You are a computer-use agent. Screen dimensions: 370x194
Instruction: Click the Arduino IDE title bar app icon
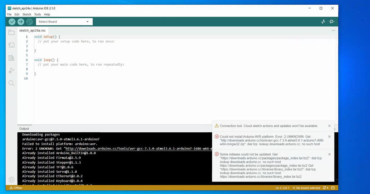coord(9,8)
